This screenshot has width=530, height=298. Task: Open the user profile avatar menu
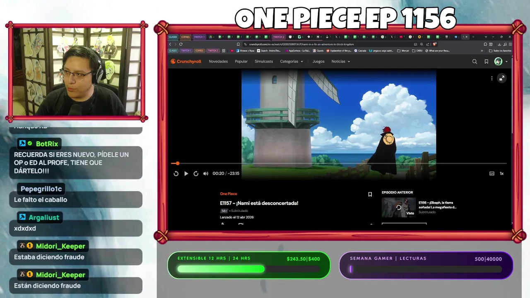500,61
